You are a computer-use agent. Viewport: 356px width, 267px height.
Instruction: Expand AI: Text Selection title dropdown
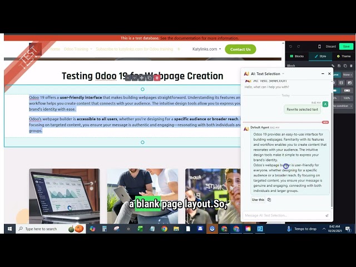283,74
